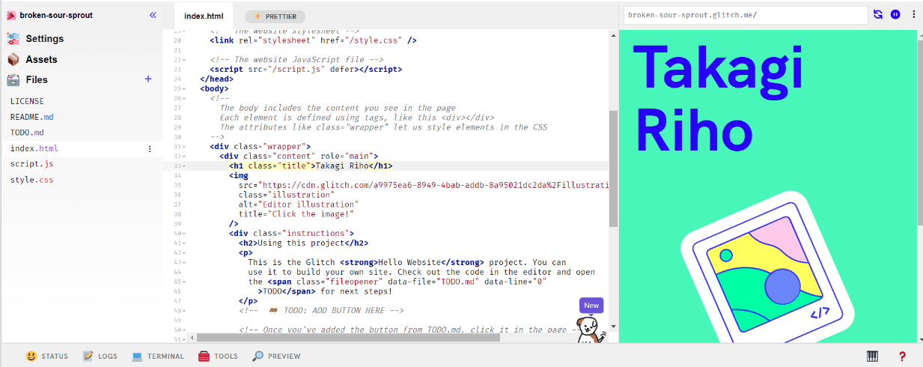The height and width of the screenshot is (367, 923).
Task: Click the plus icon next to Files
Action: [147, 79]
